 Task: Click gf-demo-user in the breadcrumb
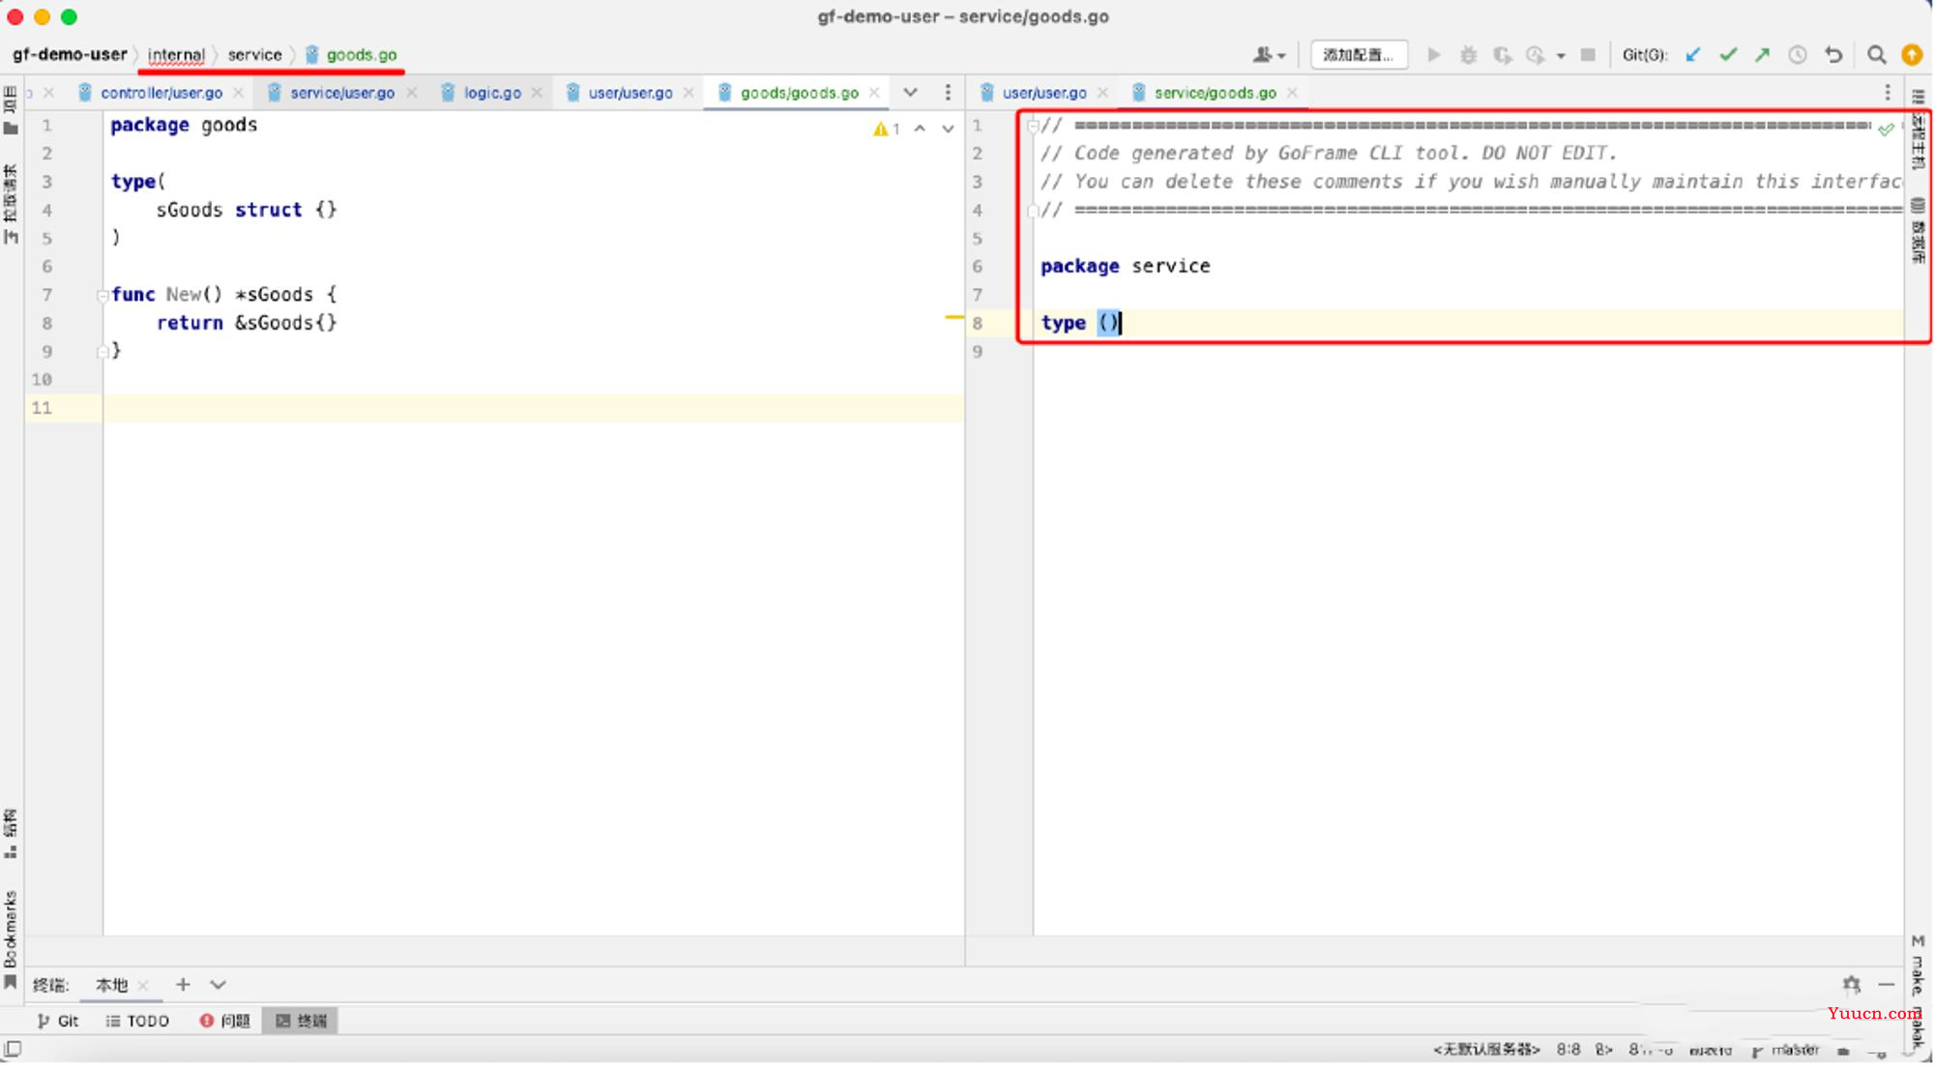point(70,55)
